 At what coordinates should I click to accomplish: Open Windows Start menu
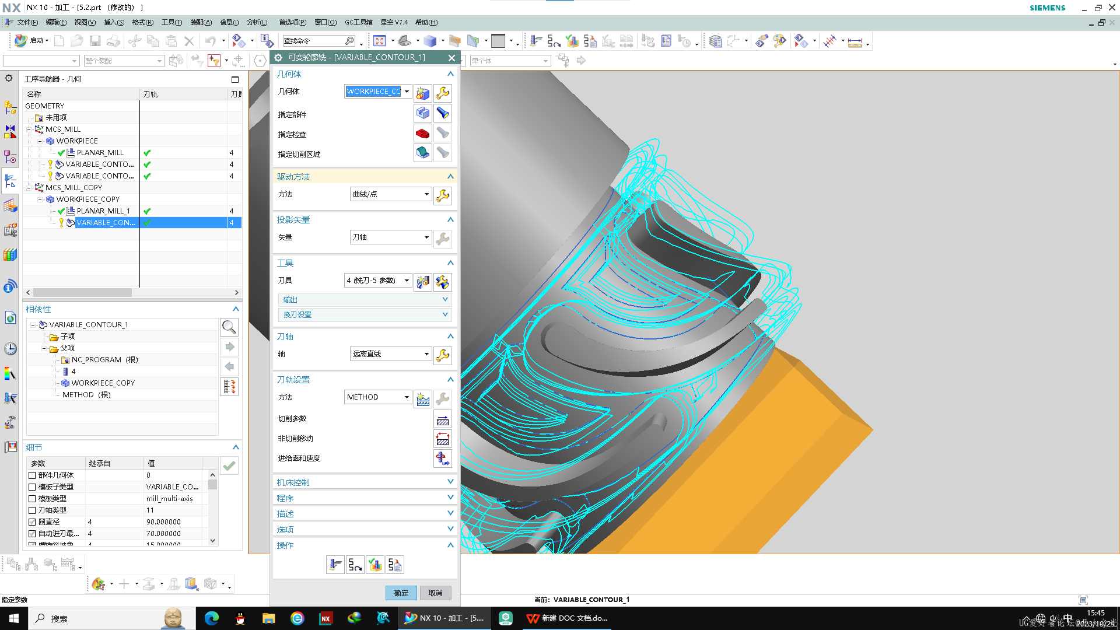tap(14, 618)
